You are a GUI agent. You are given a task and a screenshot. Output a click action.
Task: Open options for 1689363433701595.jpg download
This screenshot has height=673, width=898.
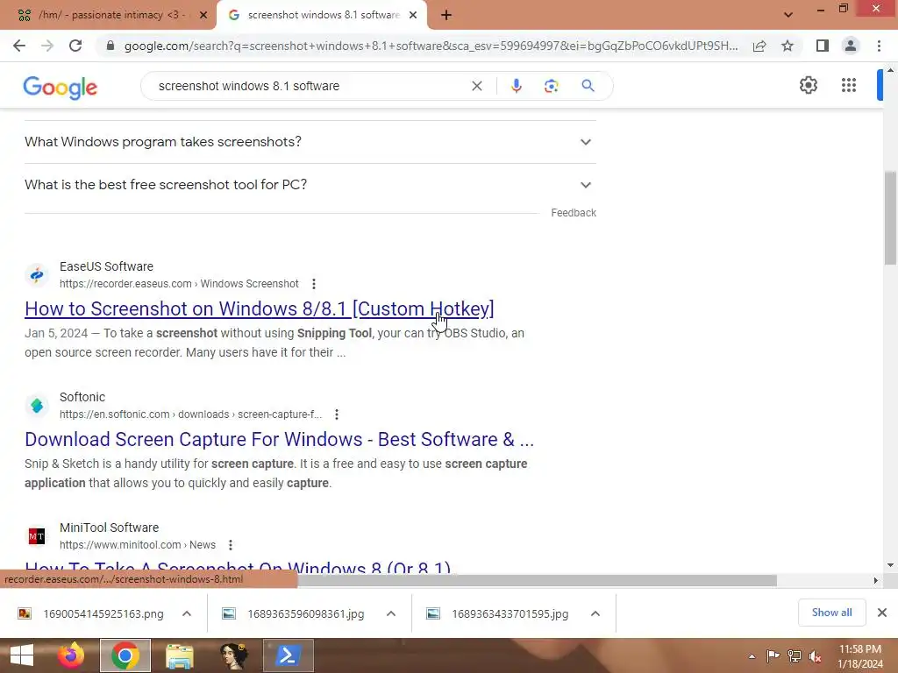coord(595,613)
